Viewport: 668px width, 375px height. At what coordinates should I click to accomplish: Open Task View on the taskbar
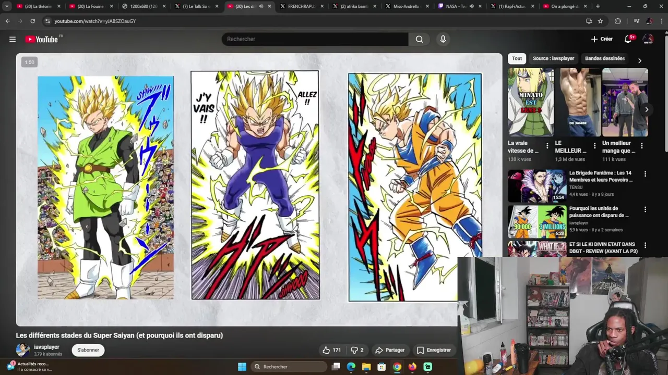[336, 367]
